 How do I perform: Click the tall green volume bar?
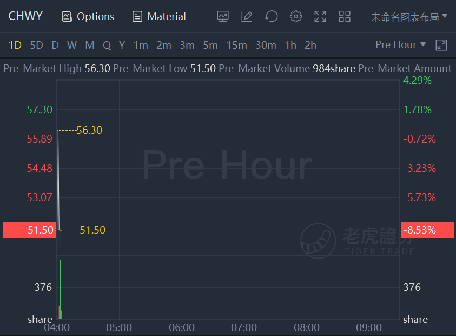(x=60, y=289)
